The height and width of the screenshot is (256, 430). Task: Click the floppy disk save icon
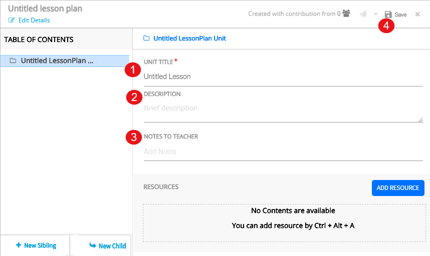(x=388, y=14)
